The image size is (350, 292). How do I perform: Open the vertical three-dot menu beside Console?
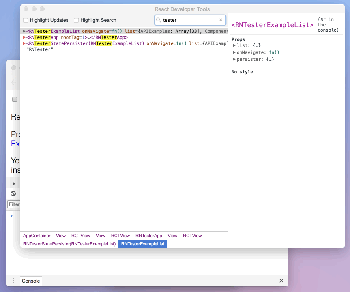pyautogui.click(x=13, y=281)
